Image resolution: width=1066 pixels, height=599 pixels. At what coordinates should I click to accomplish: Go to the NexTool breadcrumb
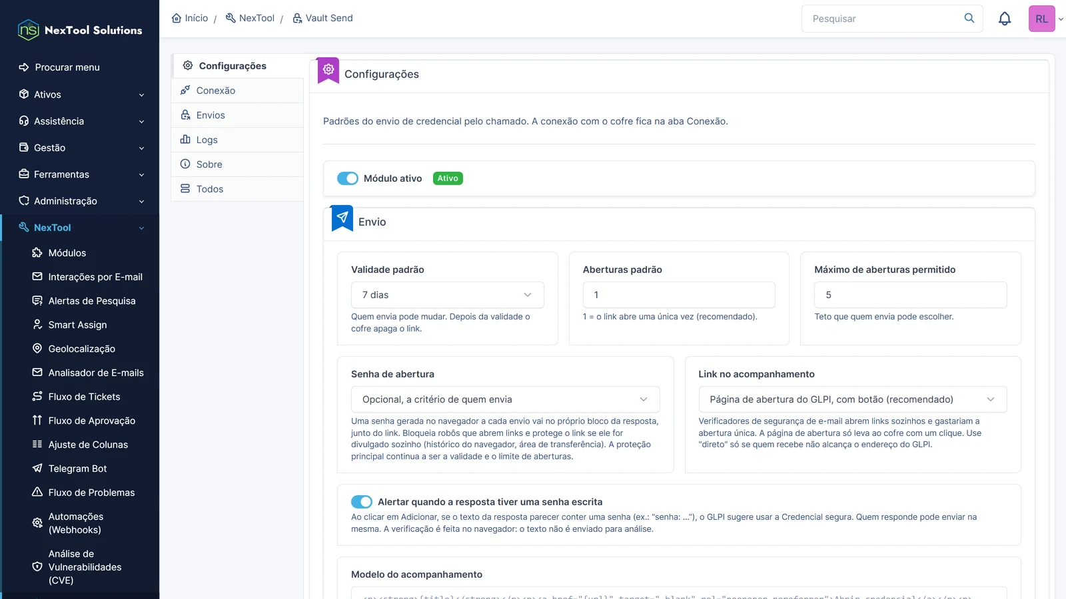point(250,18)
